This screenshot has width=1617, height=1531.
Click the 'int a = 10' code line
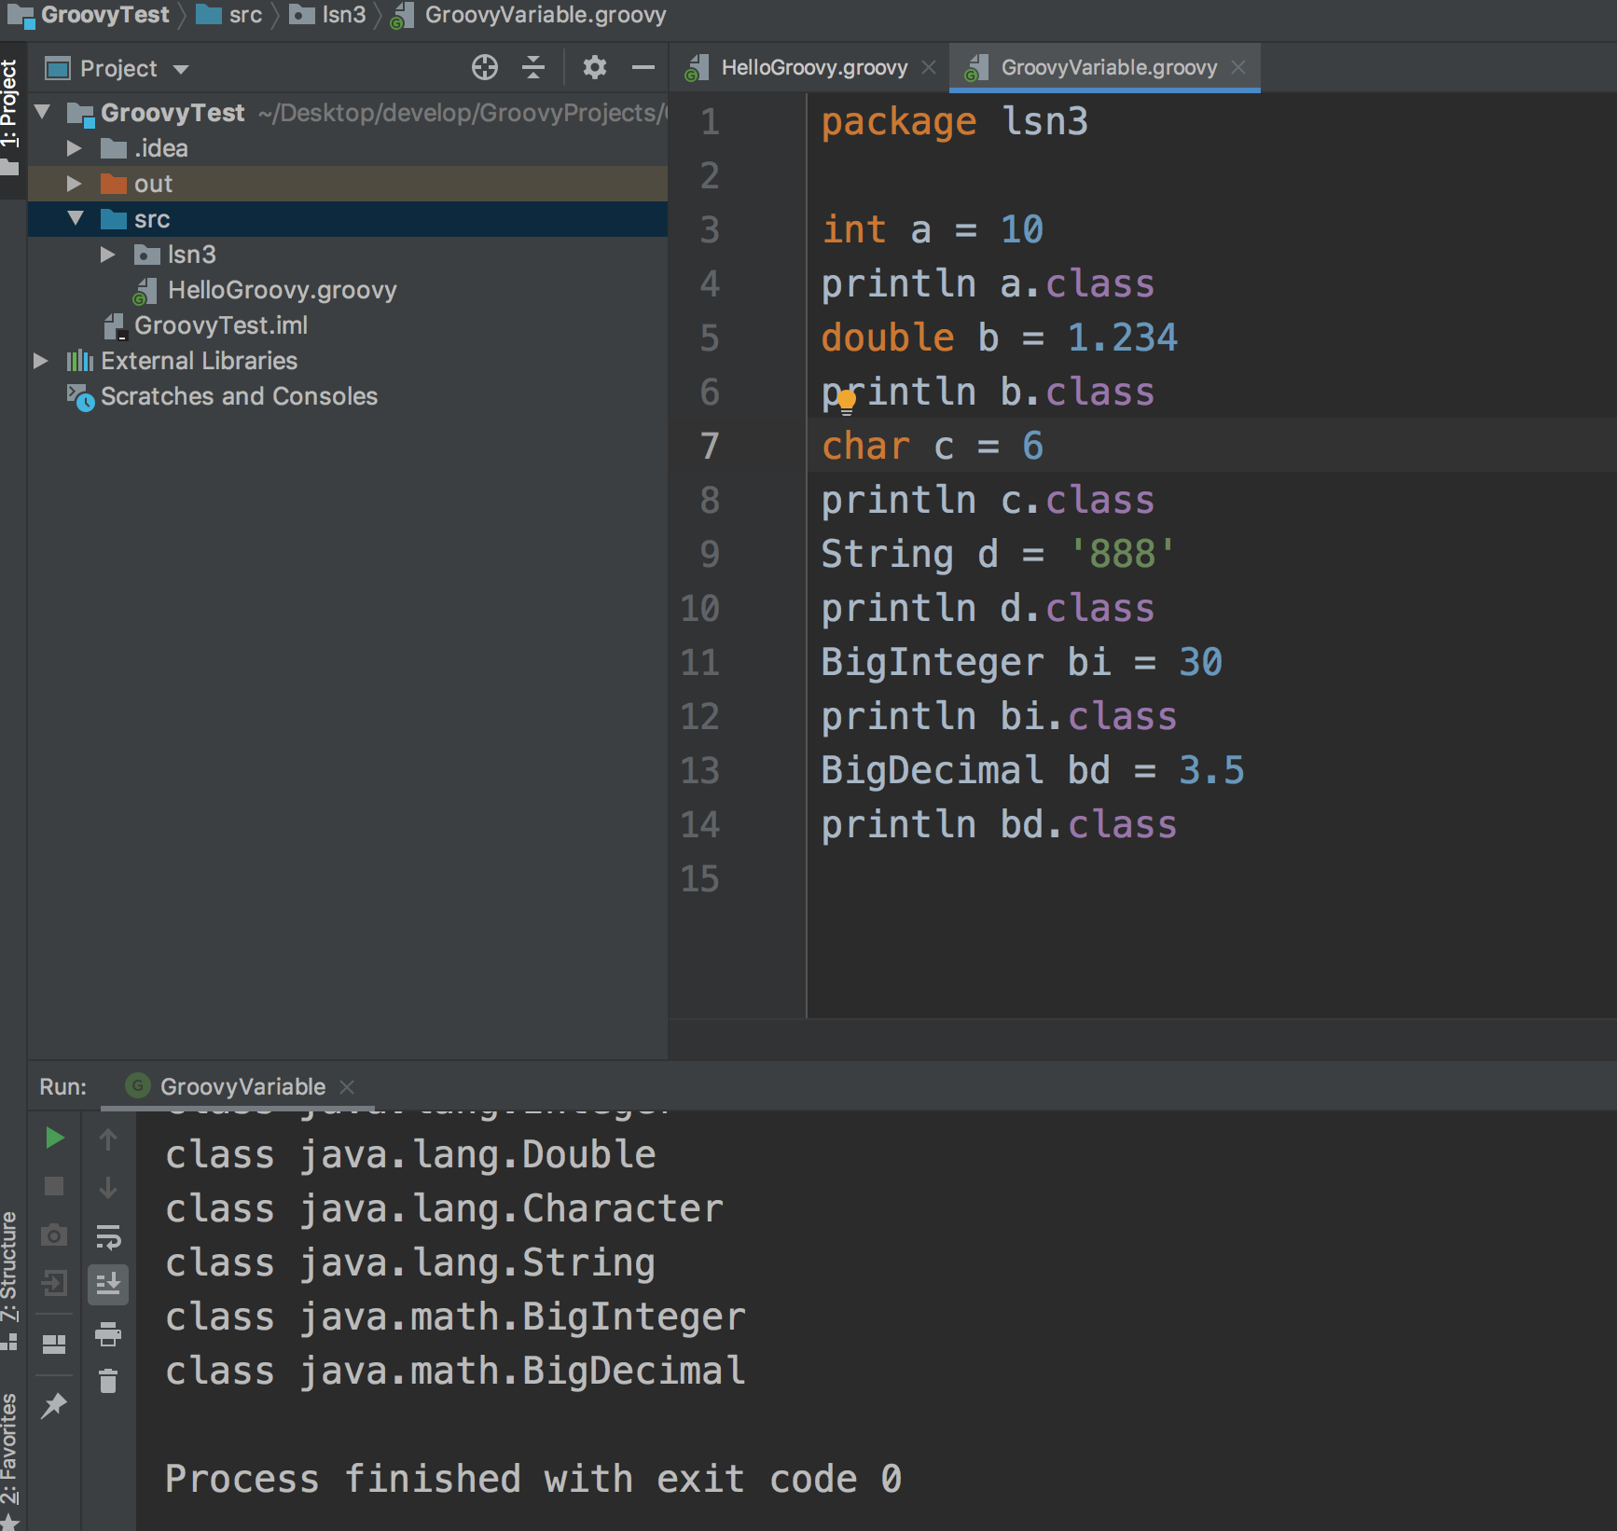(x=933, y=229)
